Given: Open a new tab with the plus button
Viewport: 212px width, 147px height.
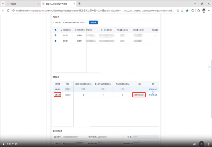Looking at the screenshot, I should point(79,4).
